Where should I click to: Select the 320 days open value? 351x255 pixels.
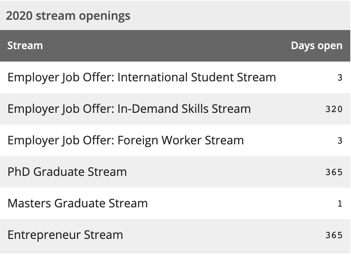click(334, 109)
